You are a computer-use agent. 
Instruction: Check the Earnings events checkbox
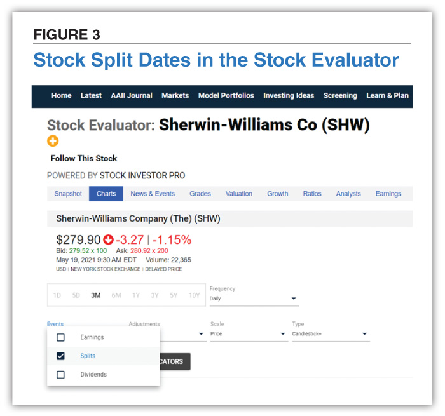click(61, 337)
